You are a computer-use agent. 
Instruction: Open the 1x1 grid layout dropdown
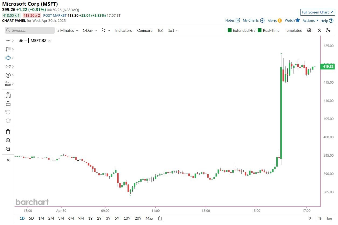(173, 30)
